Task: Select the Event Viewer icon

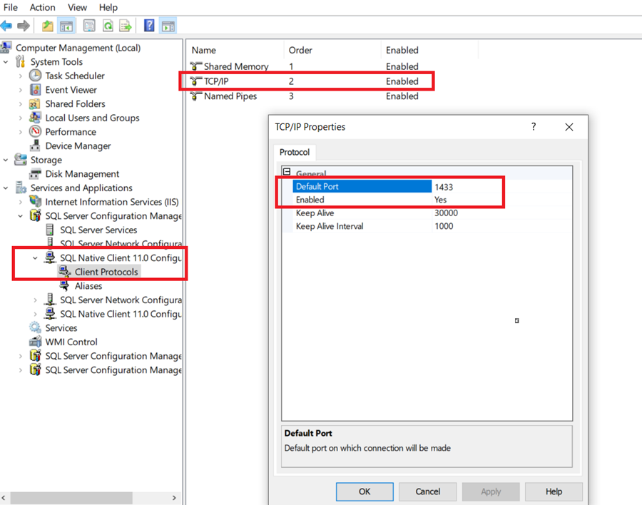Action: [35, 89]
